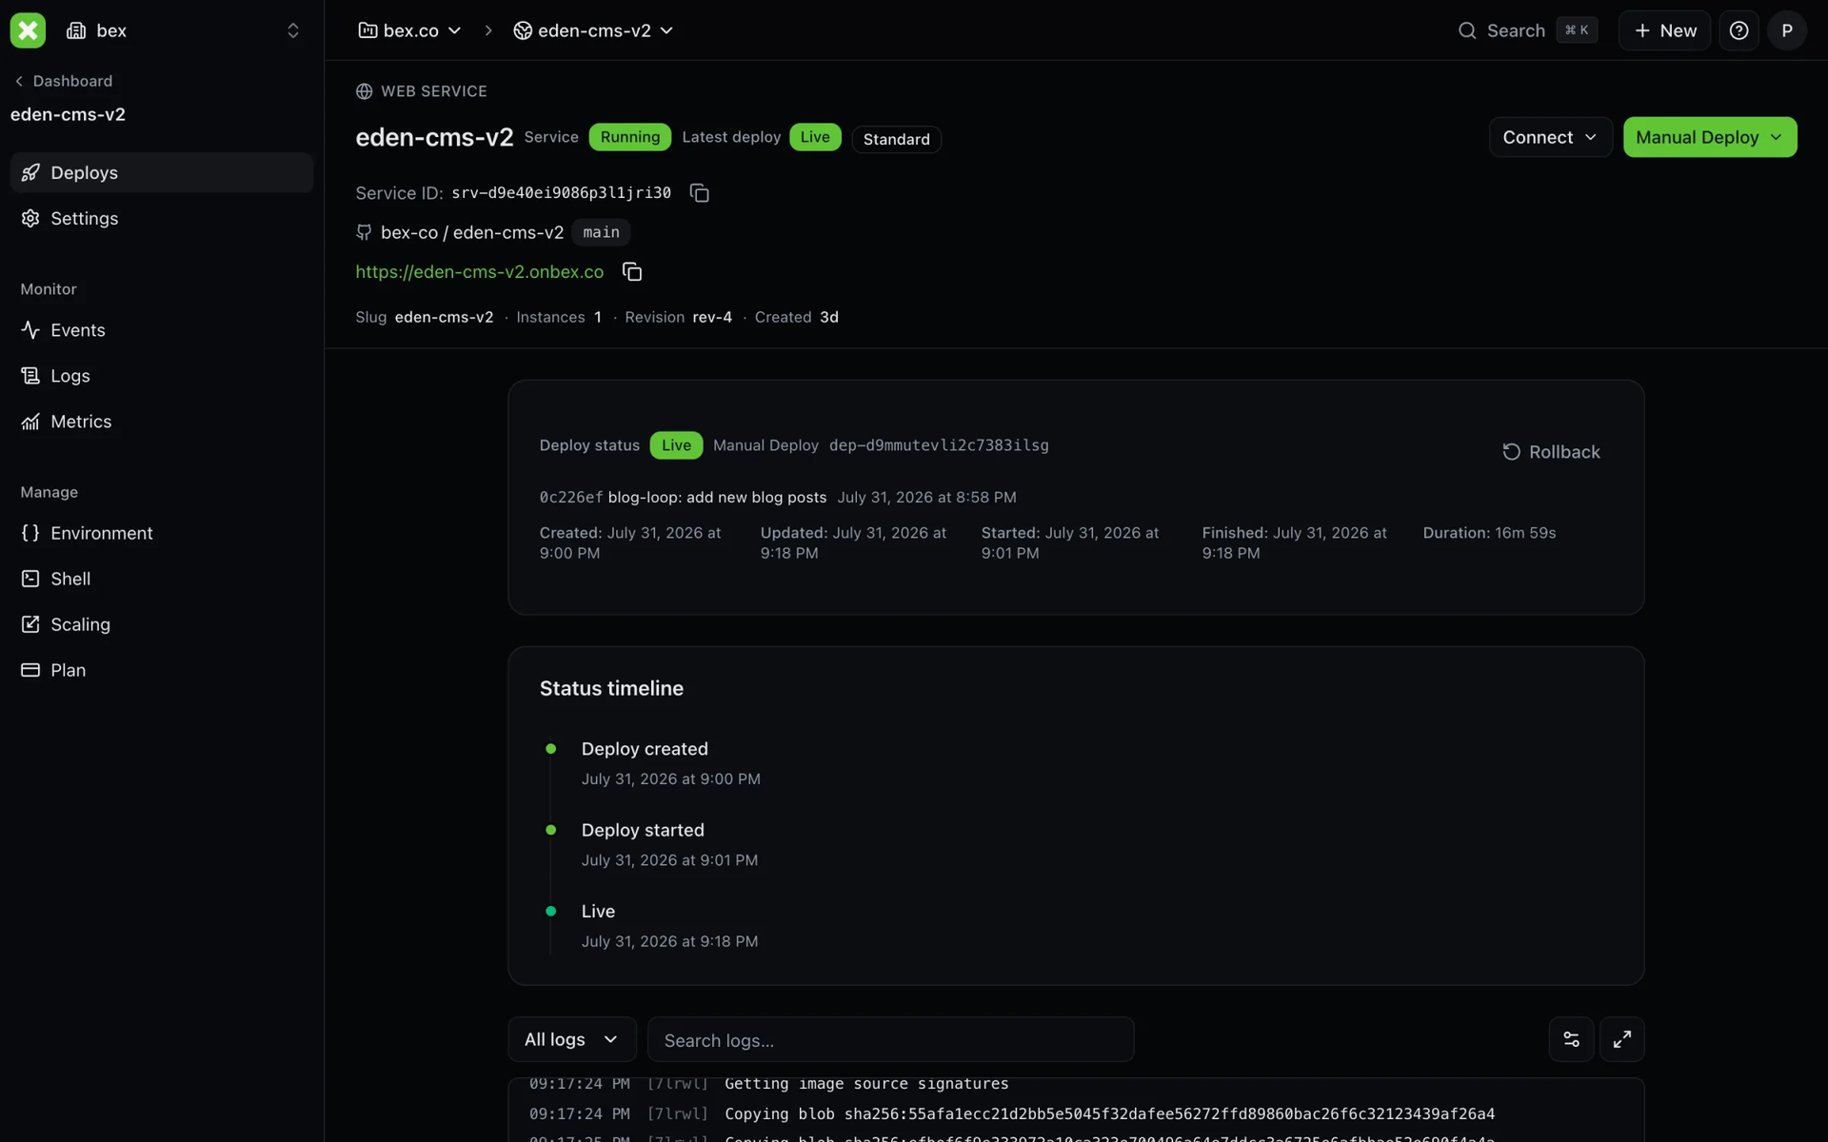Screen dimensions: 1828x1142
Task: Select the Deploy started timeline entry
Action: [x=643, y=830]
